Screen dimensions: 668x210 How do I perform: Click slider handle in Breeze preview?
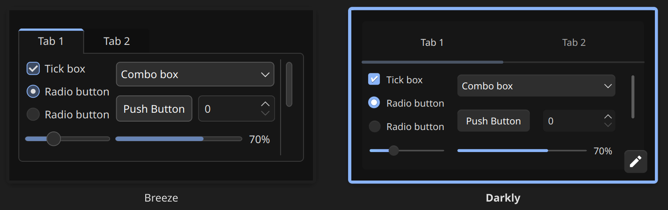point(54,139)
